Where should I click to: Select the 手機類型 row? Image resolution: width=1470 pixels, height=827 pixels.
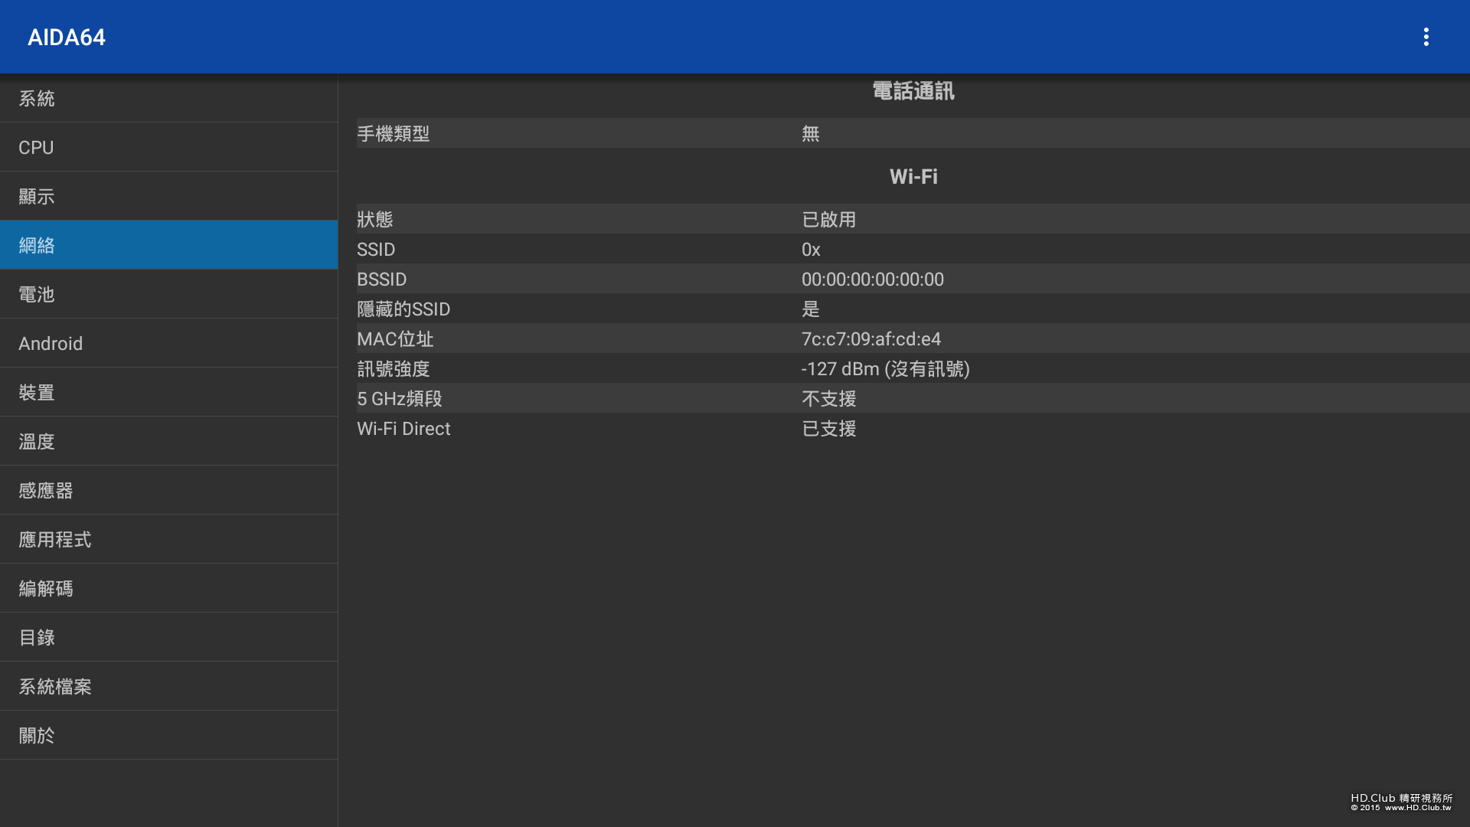pos(913,133)
